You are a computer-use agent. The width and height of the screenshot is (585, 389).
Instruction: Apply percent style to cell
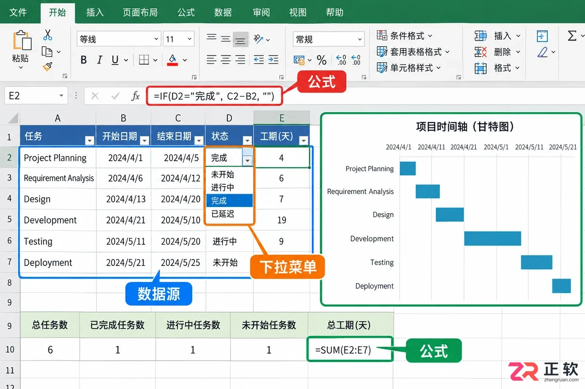(x=322, y=60)
